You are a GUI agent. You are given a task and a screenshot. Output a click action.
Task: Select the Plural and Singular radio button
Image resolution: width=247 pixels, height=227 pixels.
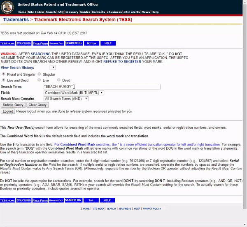[x=3, y=74]
